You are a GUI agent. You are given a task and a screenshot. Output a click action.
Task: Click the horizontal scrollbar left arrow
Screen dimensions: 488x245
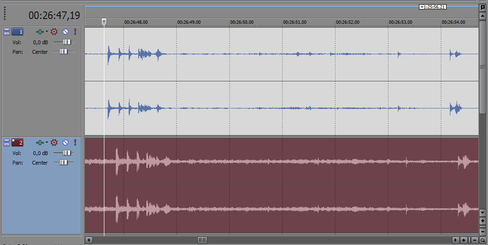point(89,240)
